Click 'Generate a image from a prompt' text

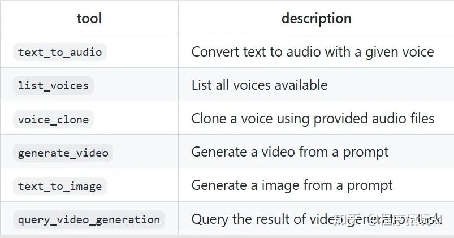pos(292,185)
